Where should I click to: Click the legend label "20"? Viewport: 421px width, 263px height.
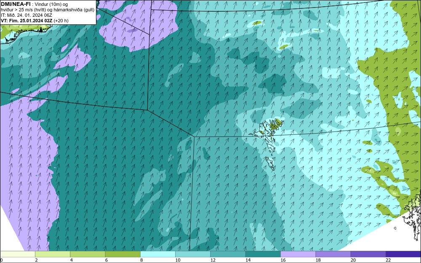tap(353, 260)
